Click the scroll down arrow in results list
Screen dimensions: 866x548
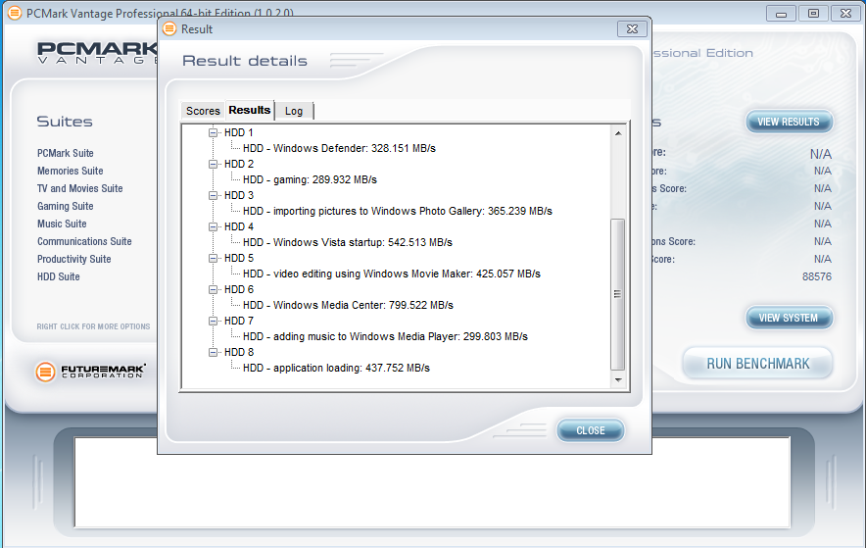point(618,380)
